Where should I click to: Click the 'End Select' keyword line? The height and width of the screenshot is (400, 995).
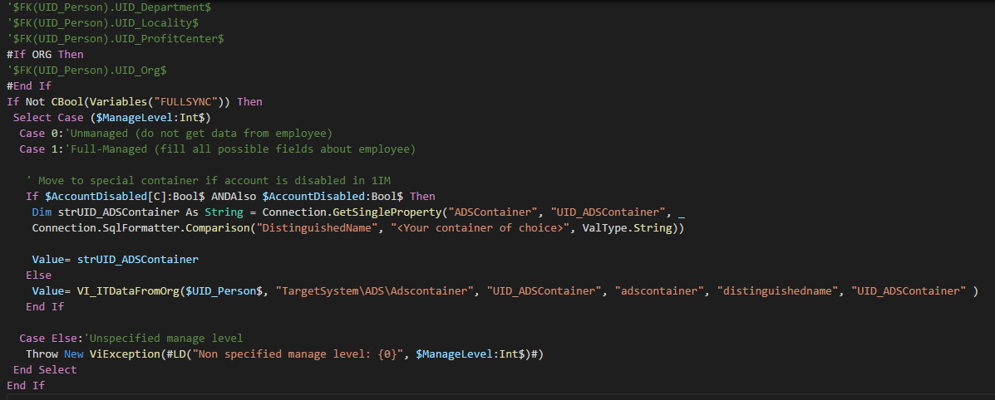[44, 369]
